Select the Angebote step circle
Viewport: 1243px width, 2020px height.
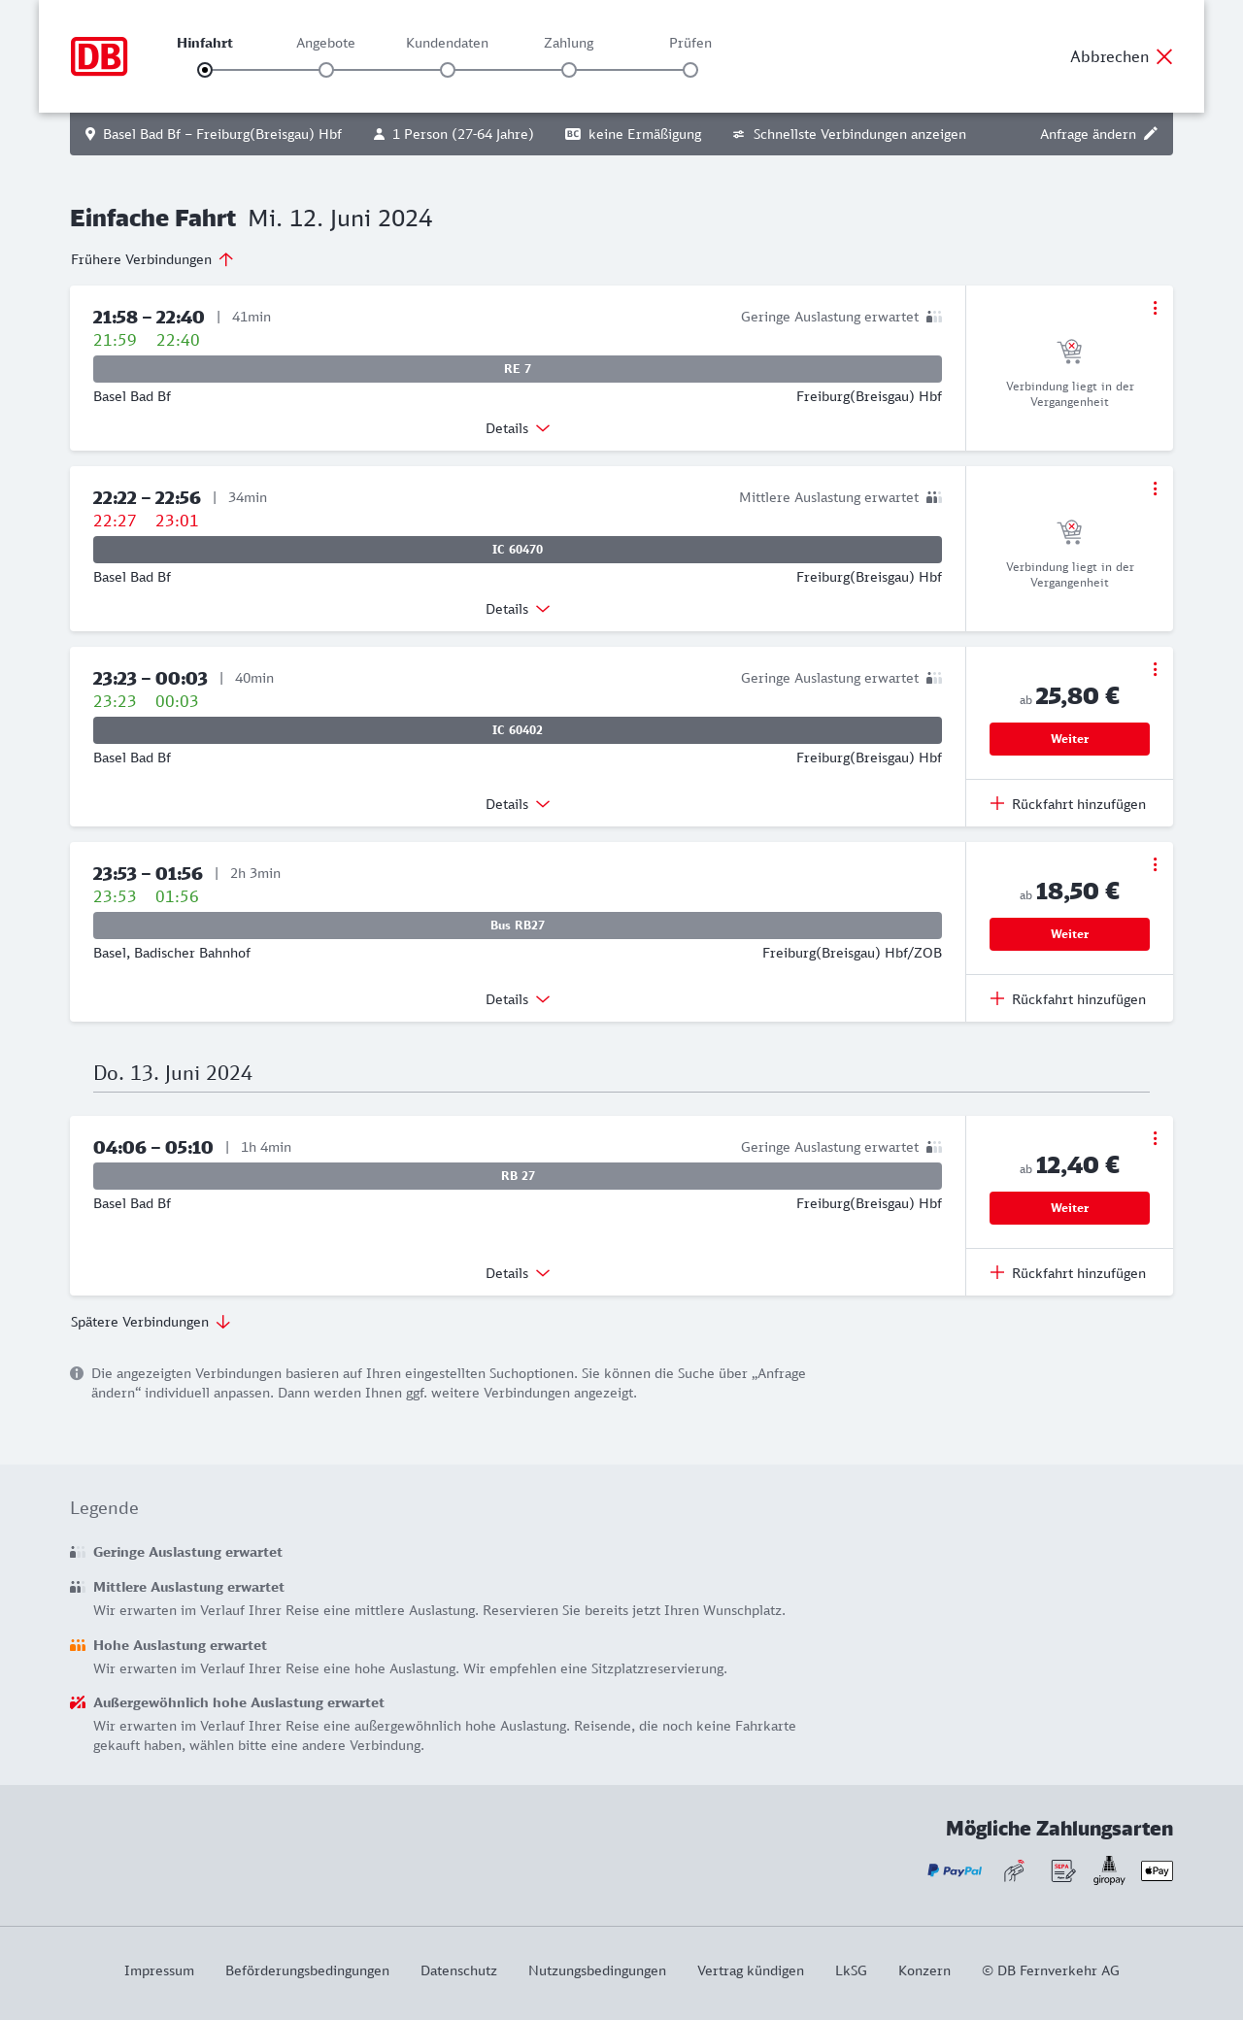pos(326,70)
